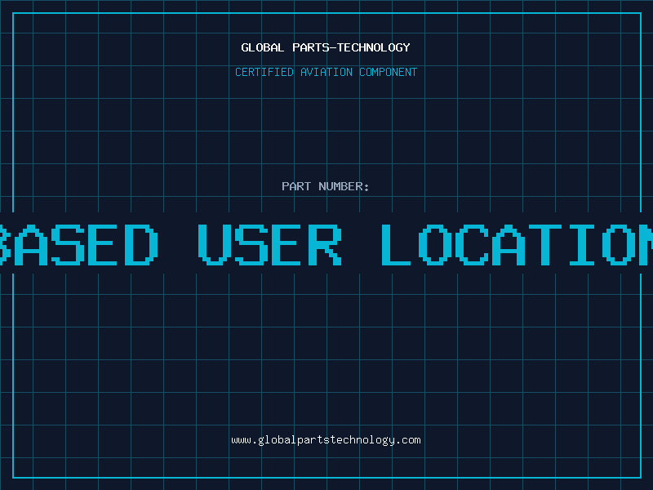Select the word CERTIFIED in the subtitle

[264, 72]
